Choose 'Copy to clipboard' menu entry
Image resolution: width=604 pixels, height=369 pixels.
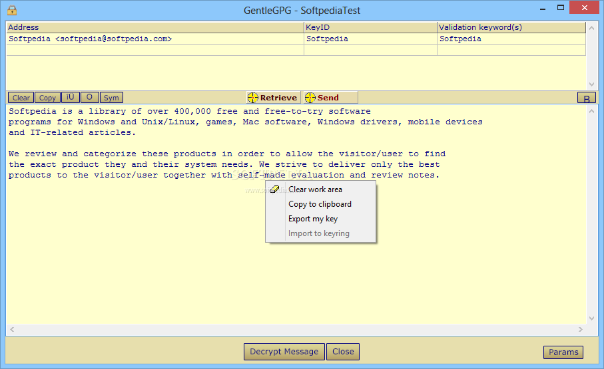(x=320, y=204)
